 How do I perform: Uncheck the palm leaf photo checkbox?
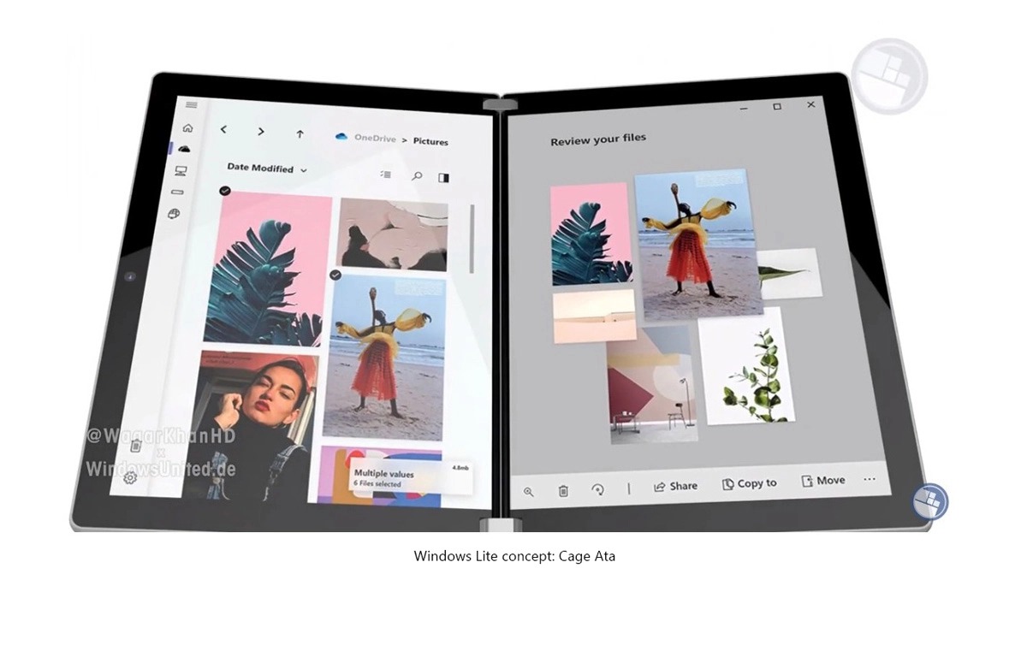[x=225, y=190]
